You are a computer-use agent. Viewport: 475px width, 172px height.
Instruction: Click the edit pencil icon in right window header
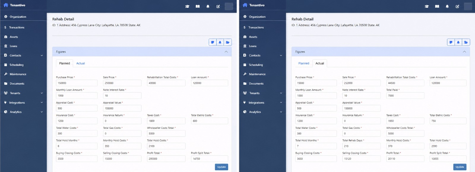457,6
